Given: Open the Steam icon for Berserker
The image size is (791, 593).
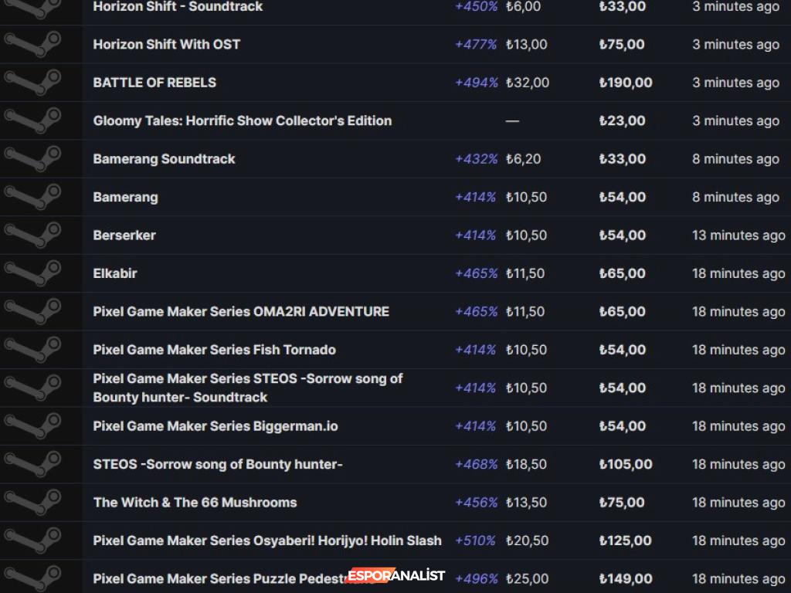Looking at the screenshot, I should 32,236.
